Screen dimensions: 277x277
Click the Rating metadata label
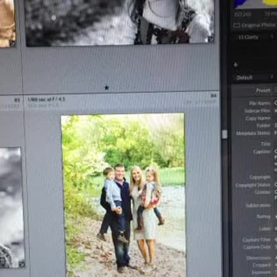tap(264, 217)
